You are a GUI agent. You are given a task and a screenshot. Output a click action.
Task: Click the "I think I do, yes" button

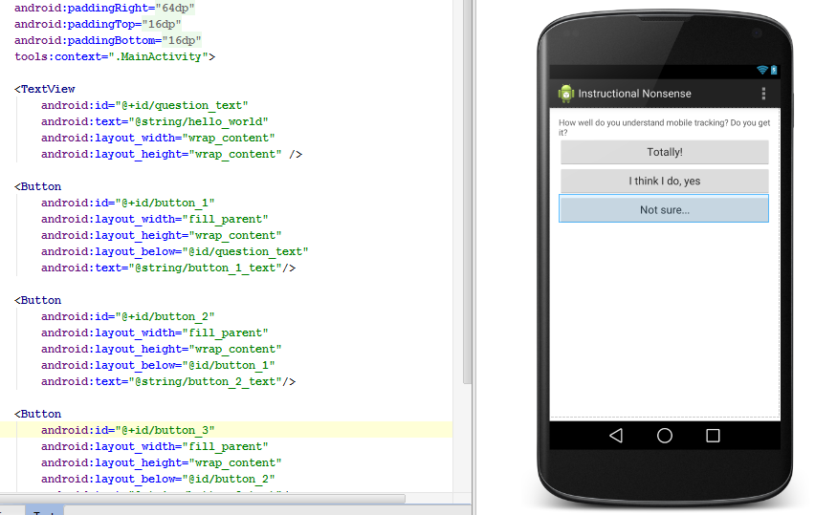(x=664, y=181)
